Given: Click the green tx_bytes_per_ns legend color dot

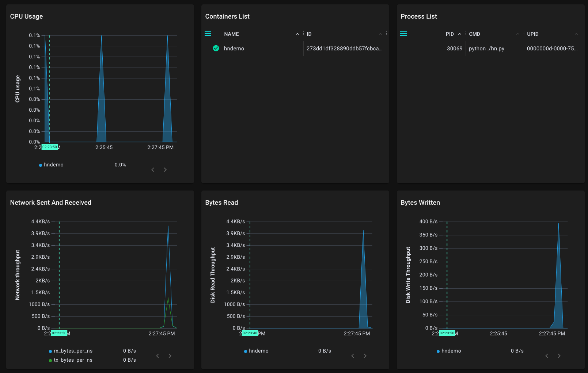Looking at the screenshot, I should coord(50,360).
